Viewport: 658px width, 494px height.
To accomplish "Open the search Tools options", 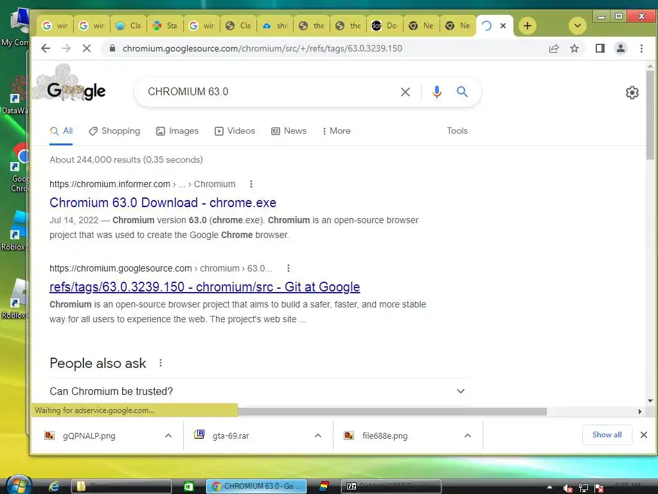I will click(457, 131).
